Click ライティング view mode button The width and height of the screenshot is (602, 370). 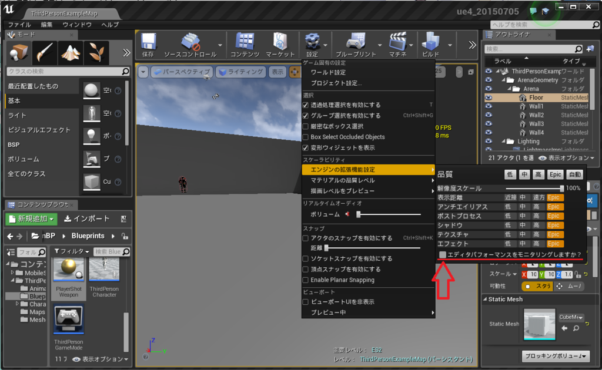(x=241, y=72)
